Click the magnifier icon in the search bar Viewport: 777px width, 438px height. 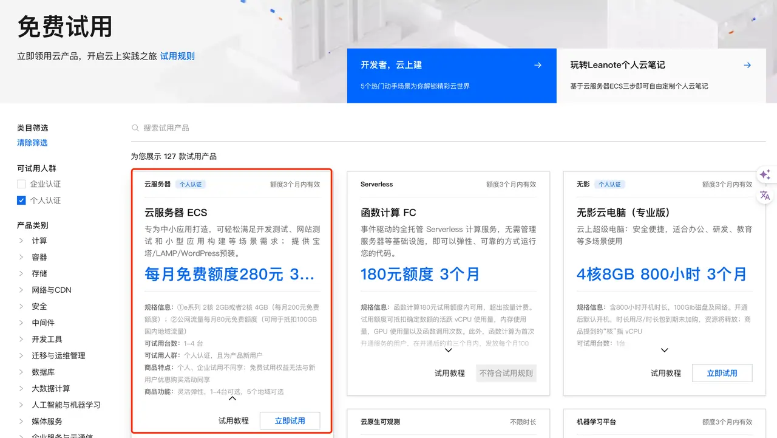(135, 128)
